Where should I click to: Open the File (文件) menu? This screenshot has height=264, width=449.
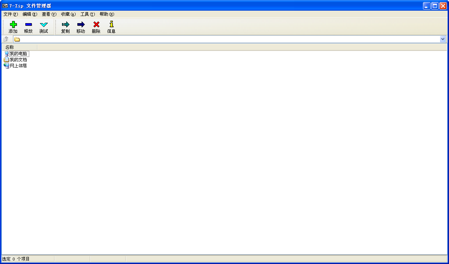(10, 14)
